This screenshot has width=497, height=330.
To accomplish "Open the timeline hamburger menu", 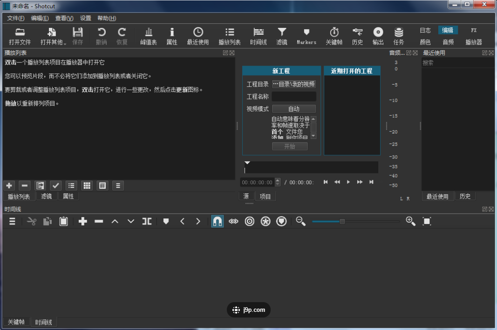I will coord(13,222).
